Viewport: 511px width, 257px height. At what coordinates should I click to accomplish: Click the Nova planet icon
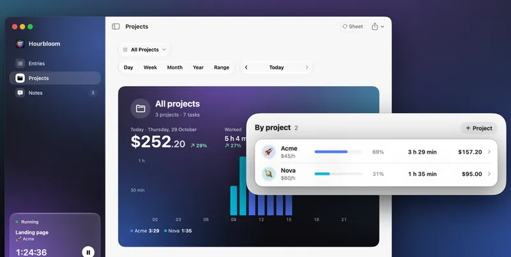point(268,174)
